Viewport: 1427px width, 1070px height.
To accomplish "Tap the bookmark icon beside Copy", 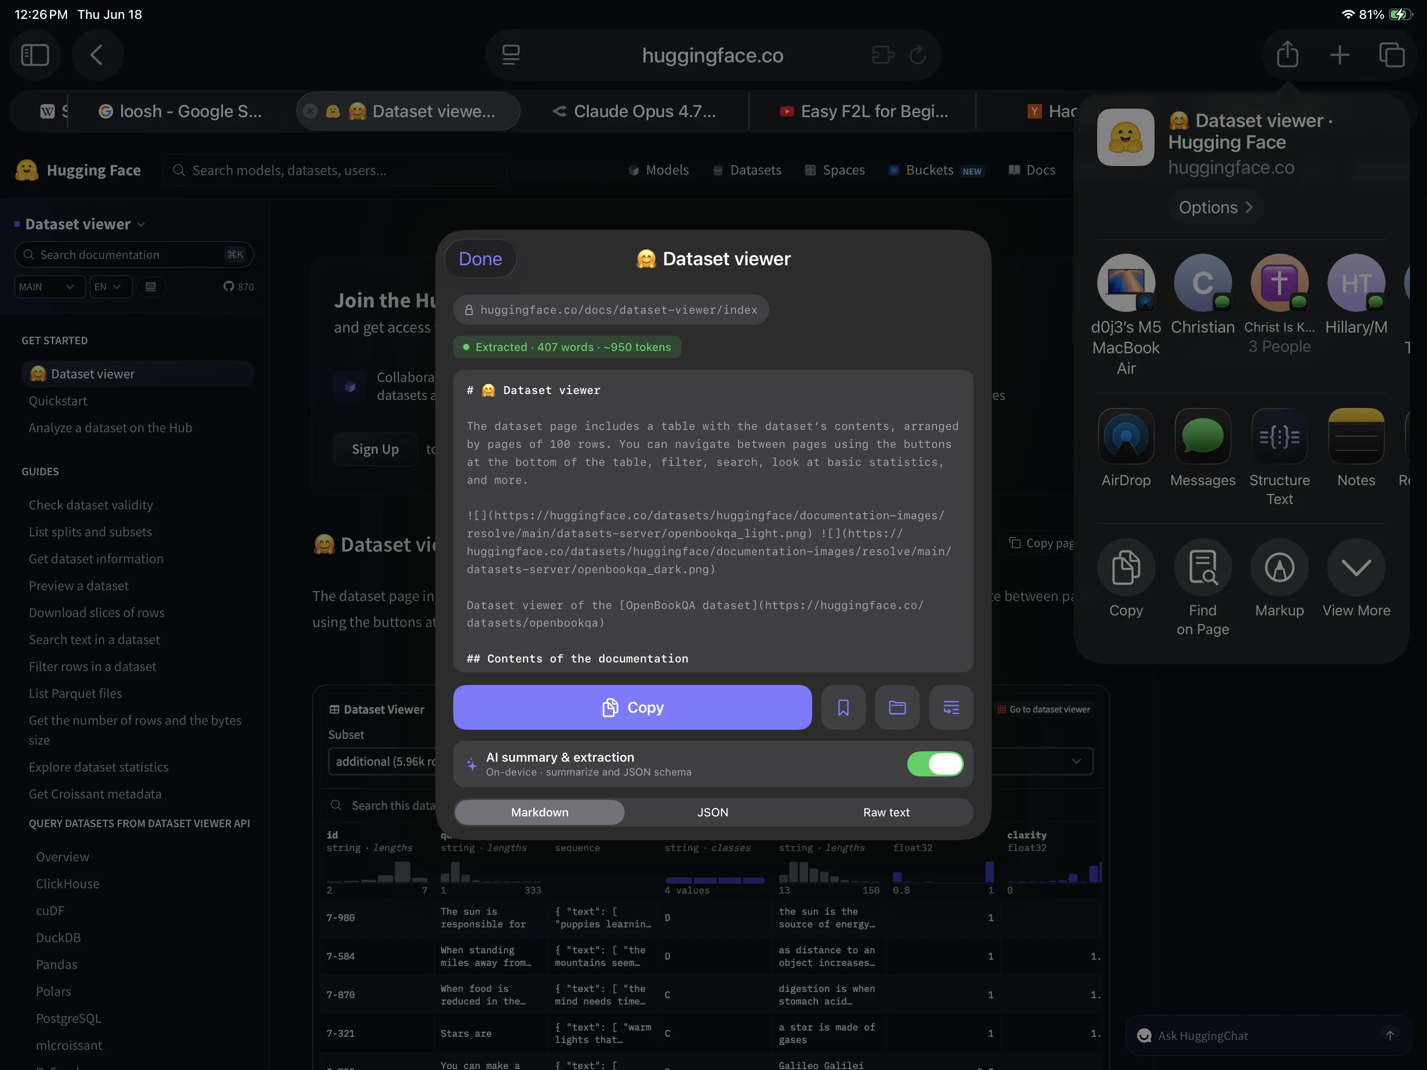I will [843, 707].
